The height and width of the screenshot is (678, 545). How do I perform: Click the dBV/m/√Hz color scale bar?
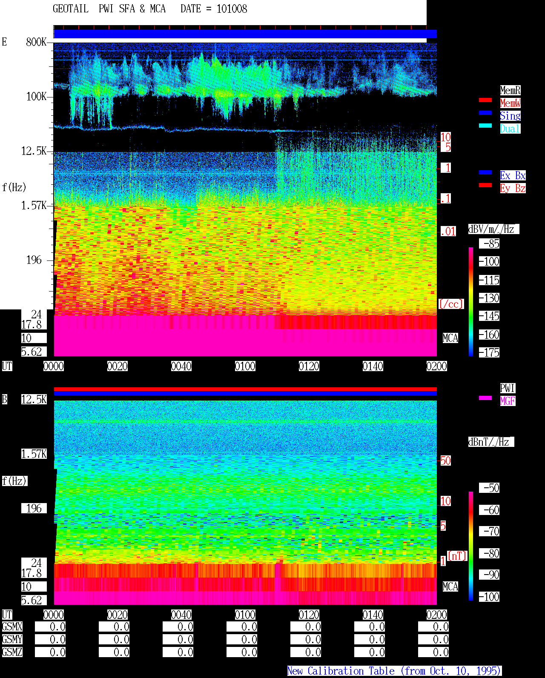(471, 301)
